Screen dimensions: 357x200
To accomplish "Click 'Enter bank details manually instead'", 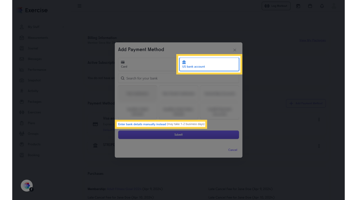I will pyautogui.click(x=142, y=124).
